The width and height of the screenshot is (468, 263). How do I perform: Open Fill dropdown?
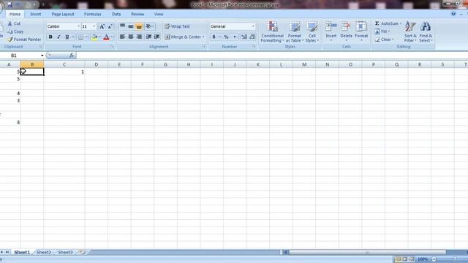click(x=382, y=31)
